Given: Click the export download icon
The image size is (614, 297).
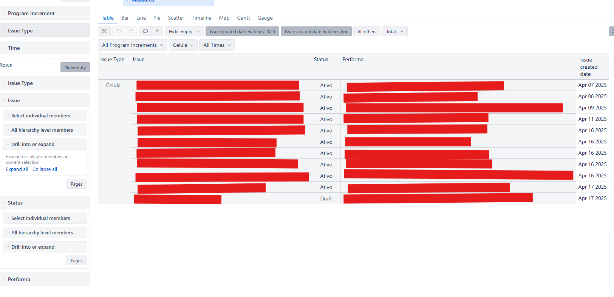Looking at the screenshot, I should coord(157,31).
